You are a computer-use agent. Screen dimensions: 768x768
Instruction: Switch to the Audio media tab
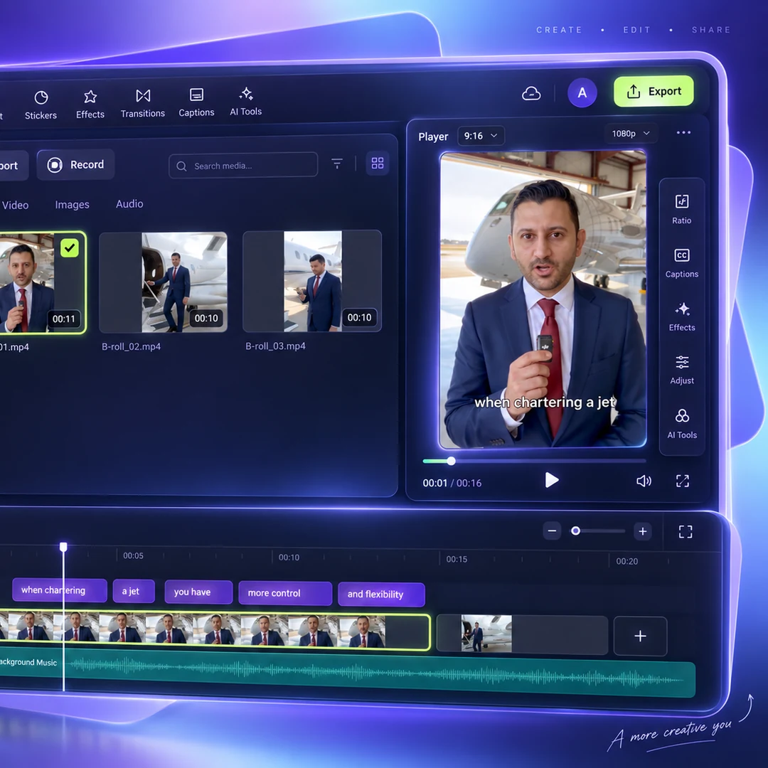click(x=129, y=204)
